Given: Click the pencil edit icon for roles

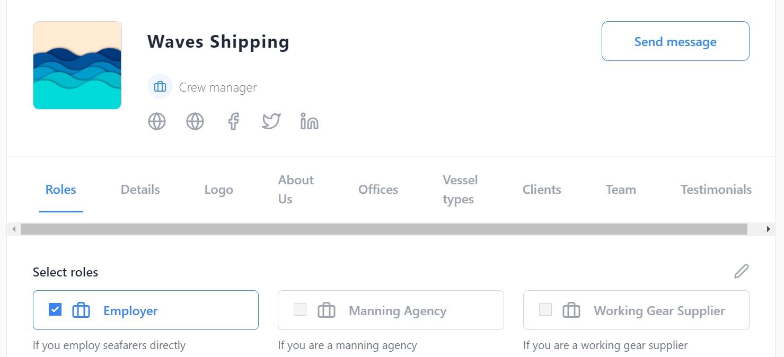Looking at the screenshot, I should point(741,271).
